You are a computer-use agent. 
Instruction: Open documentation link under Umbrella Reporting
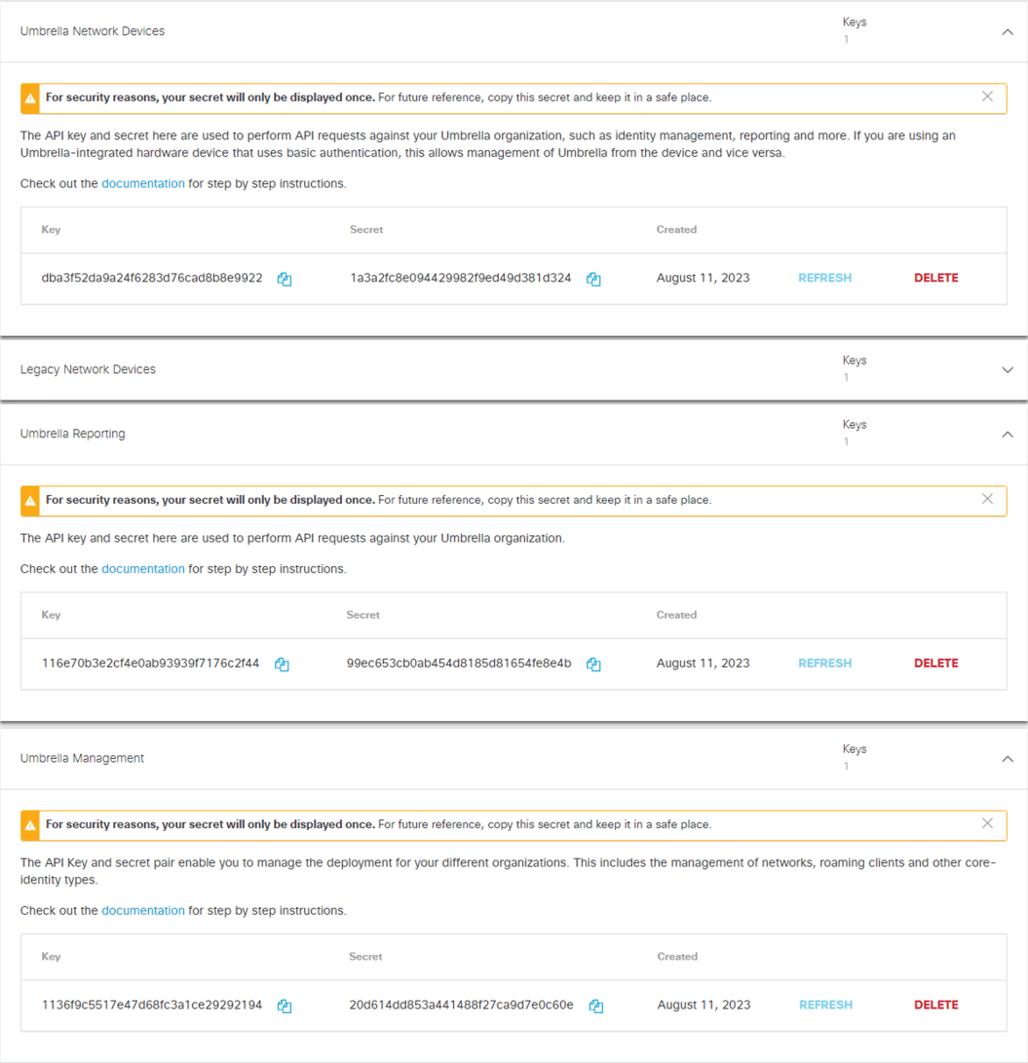click(x=143, y=569)
